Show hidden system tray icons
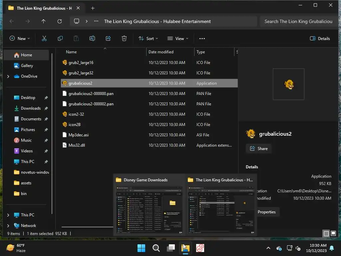 tap(268, 248)
